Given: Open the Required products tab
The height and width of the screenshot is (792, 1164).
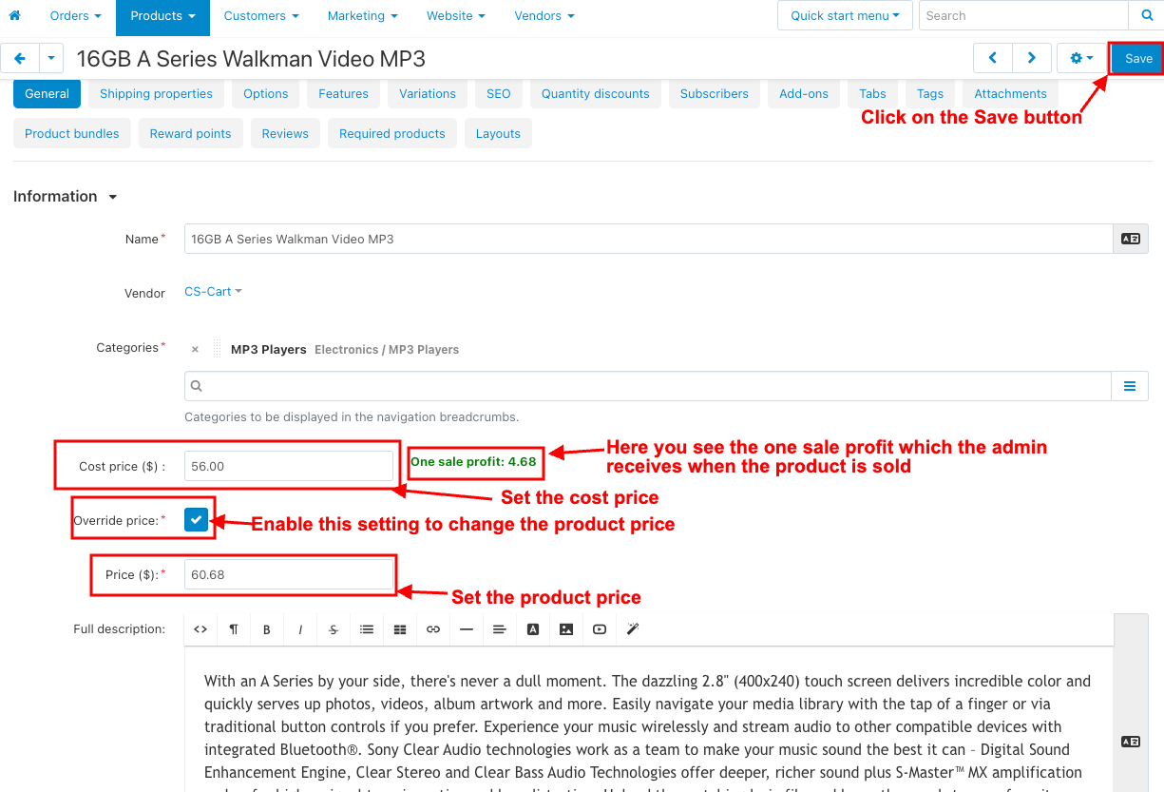Looking at the screenshot, I should coord(392,133).
